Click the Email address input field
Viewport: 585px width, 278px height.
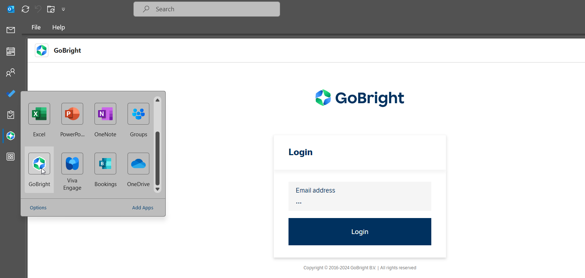pos(360,197)
